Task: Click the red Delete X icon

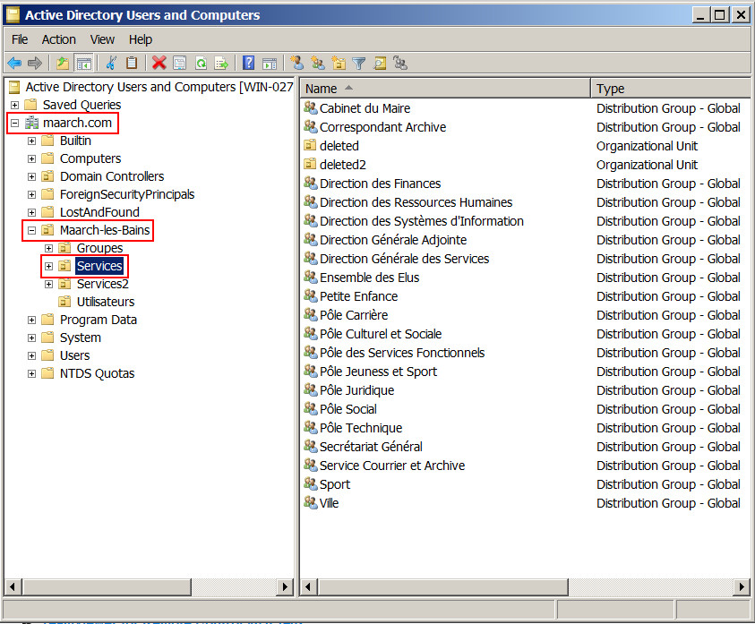Action: tap(159, 63)
